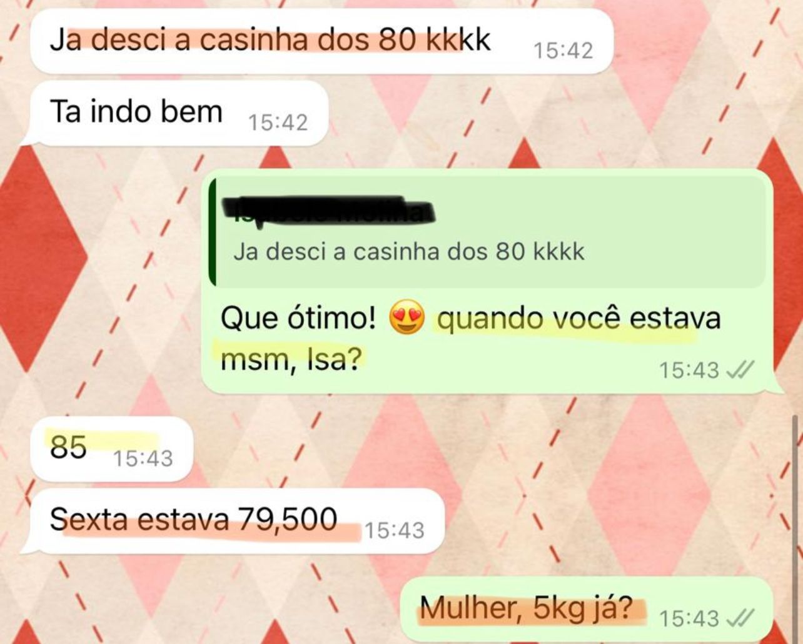Click the text 'quando você estava msm, Isa?'
Image resolution: width=803 pixels, height=644 pixels.
tap(470, 338)
